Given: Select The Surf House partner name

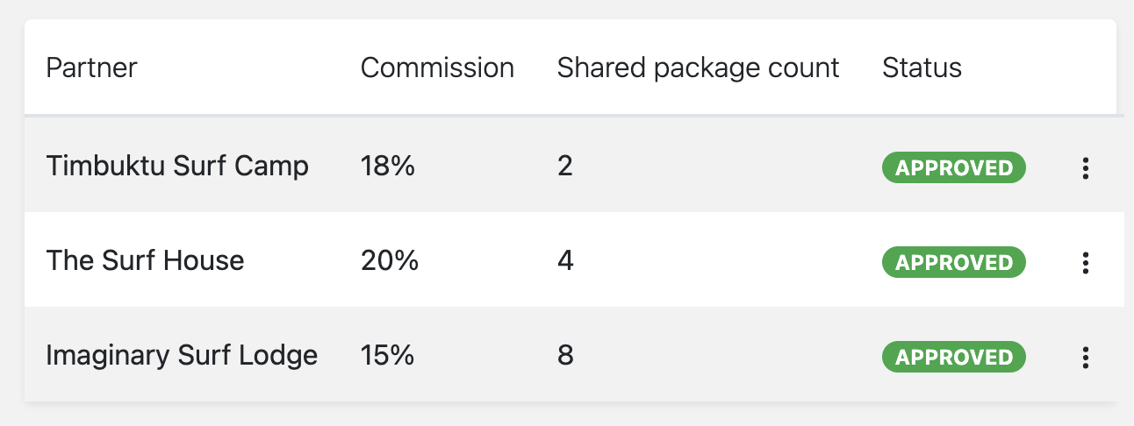Looking at the screenshot, I should click(x=145, y=260).
